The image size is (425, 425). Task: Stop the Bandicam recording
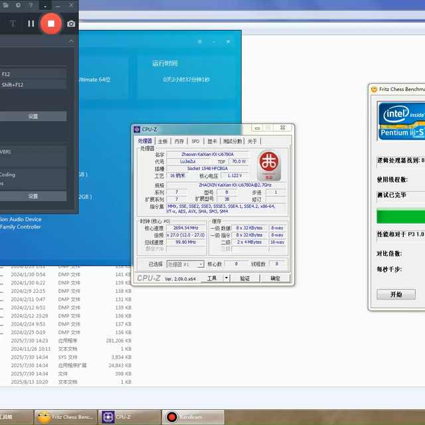(50, 24)
